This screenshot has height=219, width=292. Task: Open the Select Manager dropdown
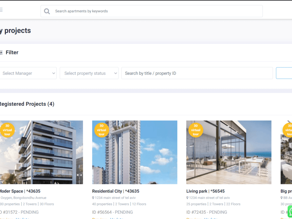point(28,73)
